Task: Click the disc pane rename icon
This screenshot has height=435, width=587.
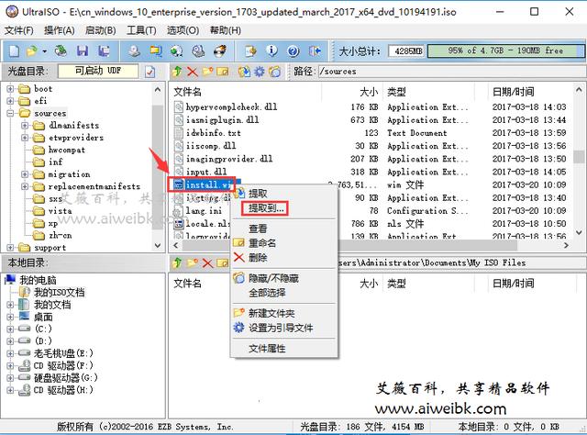Action: [223, 72]
